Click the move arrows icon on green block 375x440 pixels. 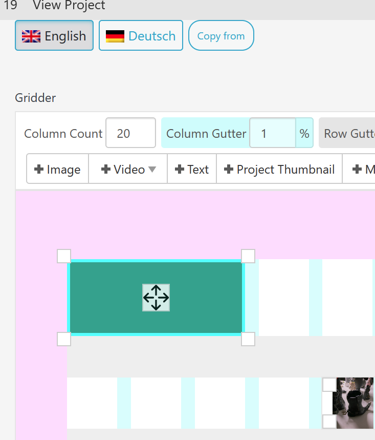156,298
